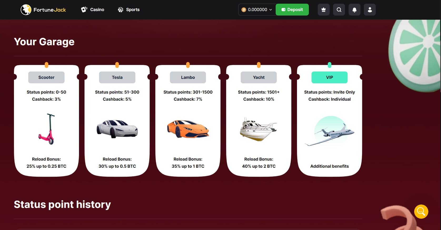The width and height of the screenshot is (441, 230).
Task: Expand the balance currency dropdown arrow
Action: pyautogui.click(x=271, y=10)
